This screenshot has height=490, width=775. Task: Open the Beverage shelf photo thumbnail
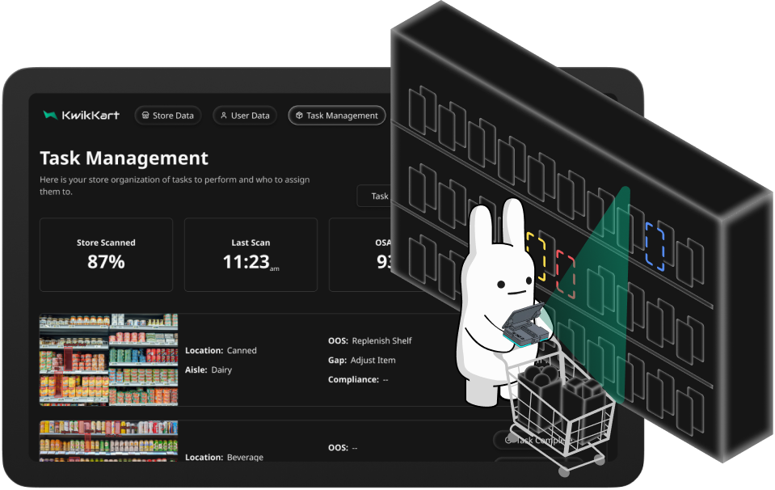[108, 440]
